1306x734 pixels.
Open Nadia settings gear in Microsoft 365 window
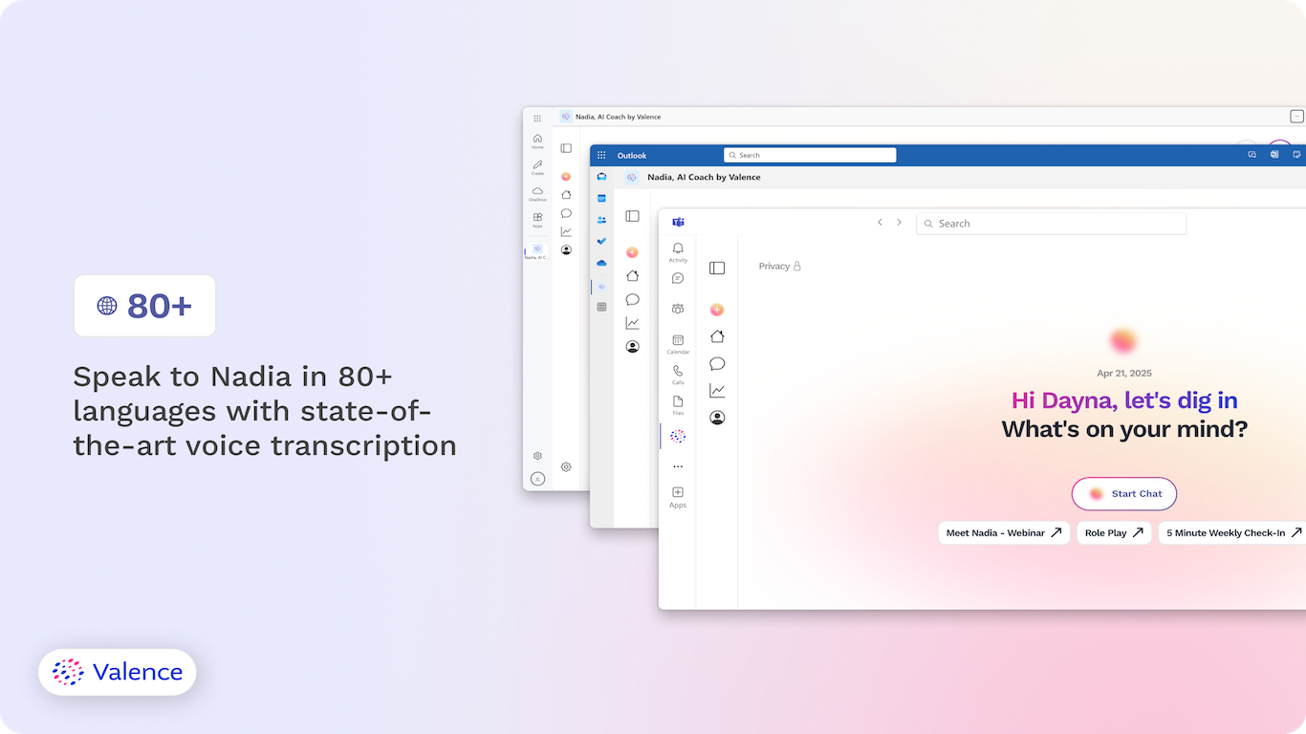566,467
